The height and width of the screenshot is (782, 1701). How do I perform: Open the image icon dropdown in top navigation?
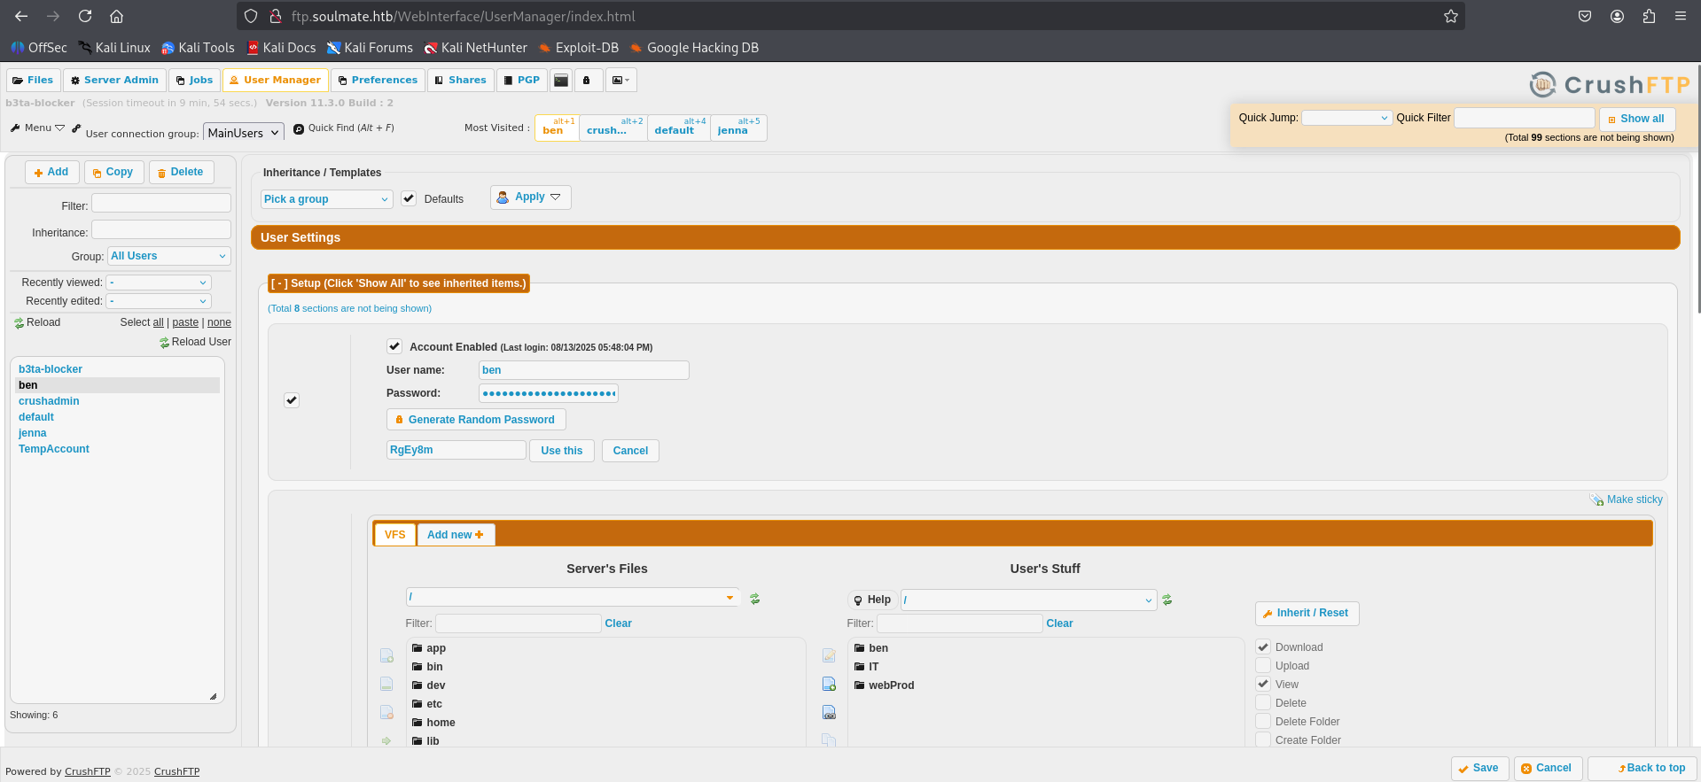pos(621,81)
